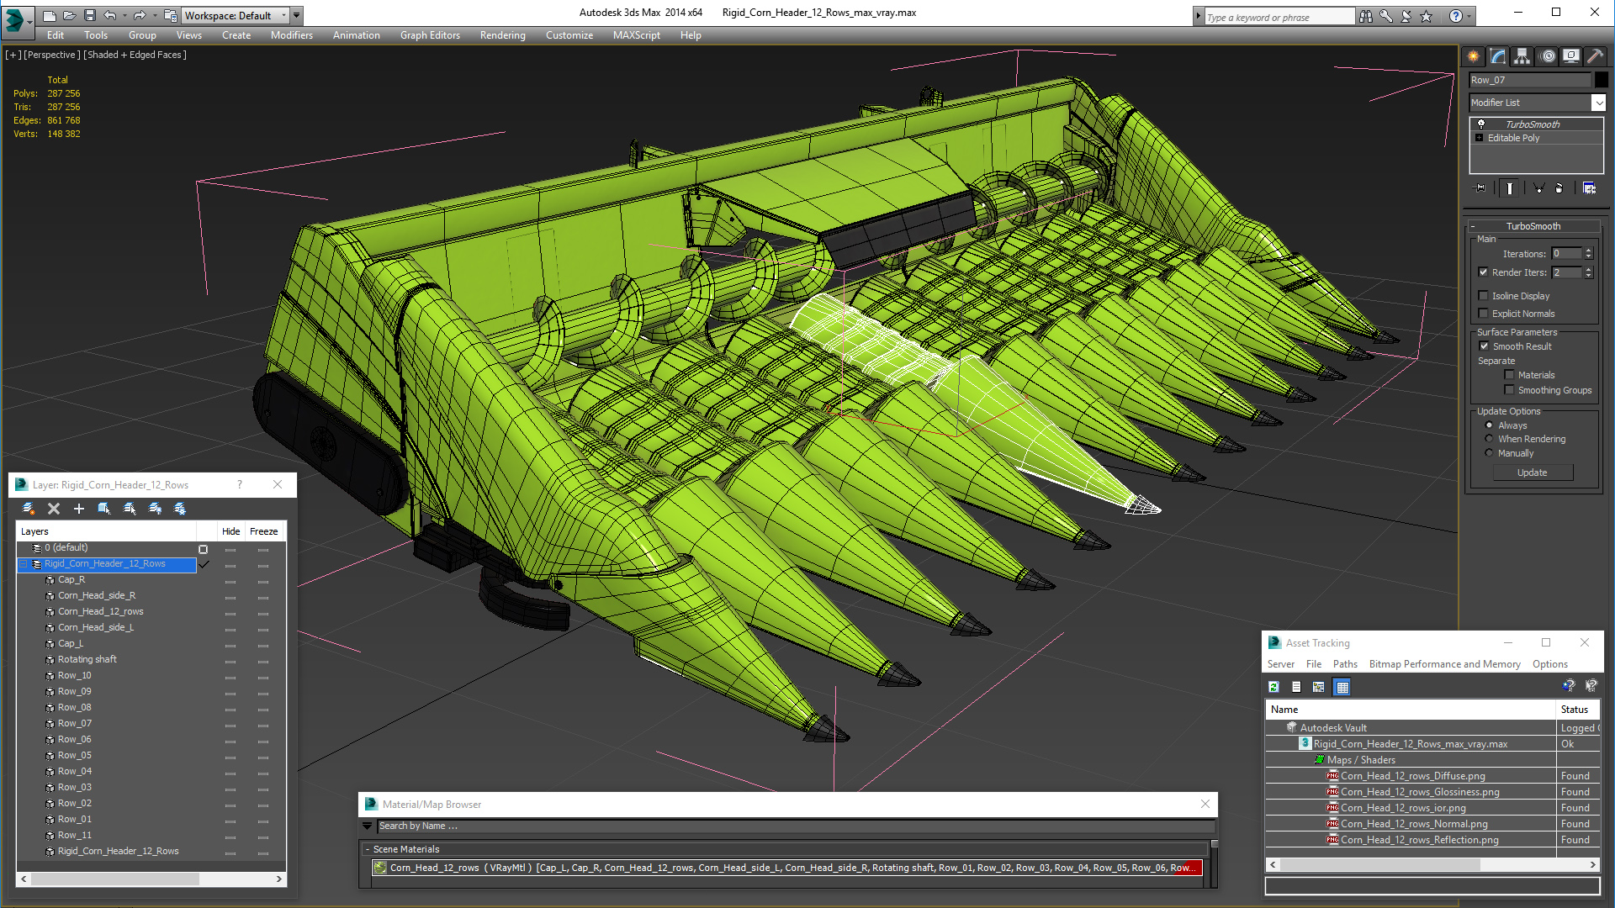
Task: Select the Manually update option
Action: (x=1490, y=453)
